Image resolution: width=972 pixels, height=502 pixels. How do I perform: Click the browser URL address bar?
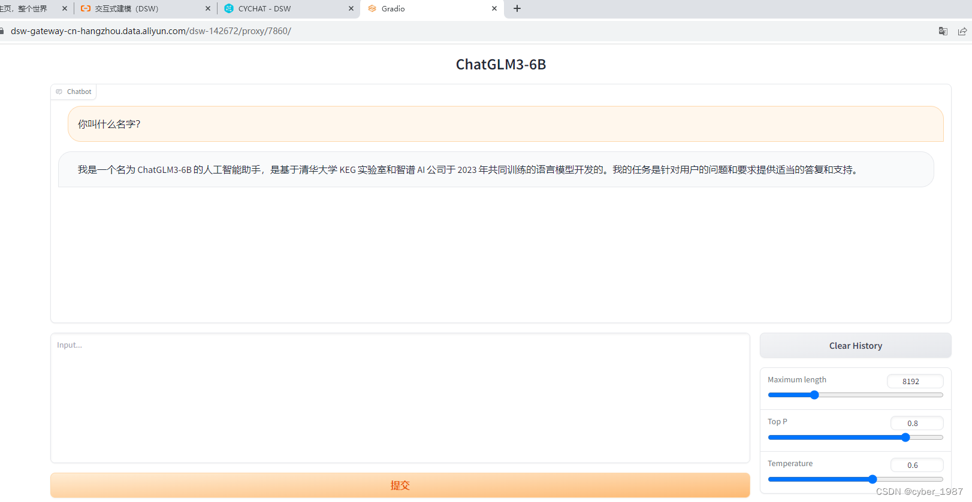coord(467,31)
